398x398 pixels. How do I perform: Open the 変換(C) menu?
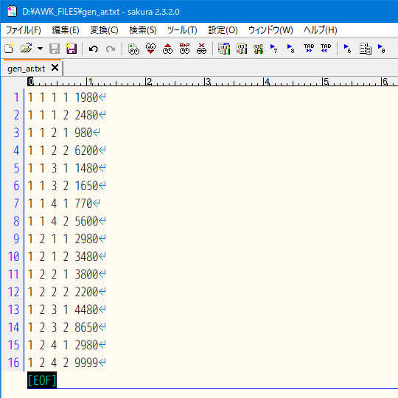coord(104,30)
